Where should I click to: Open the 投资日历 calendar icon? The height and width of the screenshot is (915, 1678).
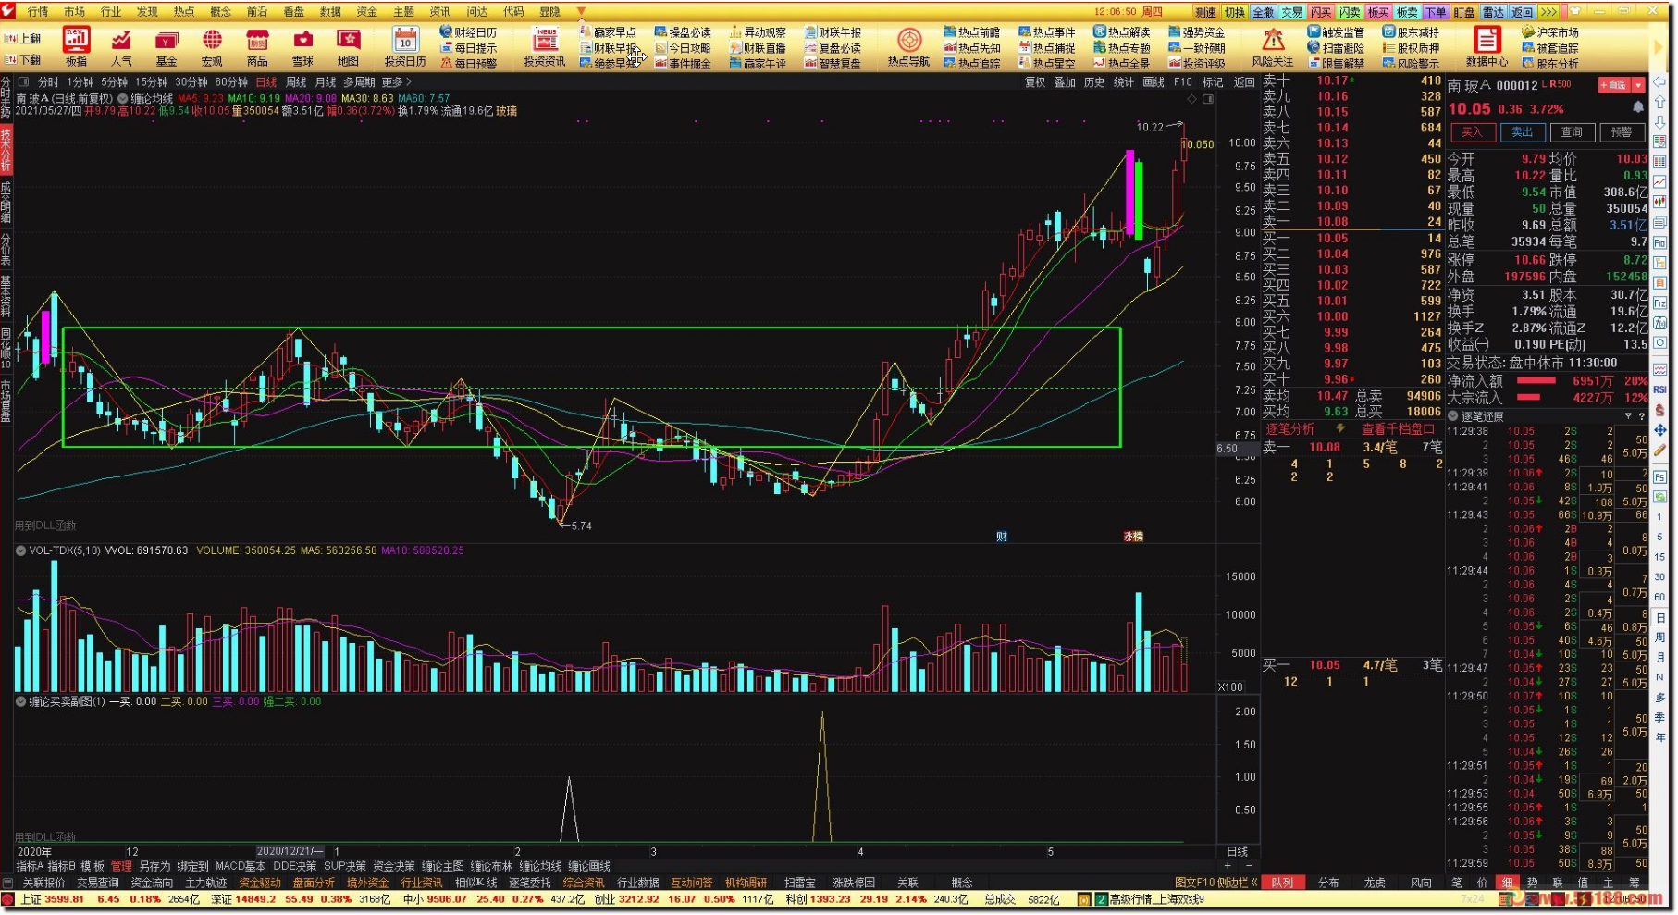pyautogui.click(x=405, y=46)
